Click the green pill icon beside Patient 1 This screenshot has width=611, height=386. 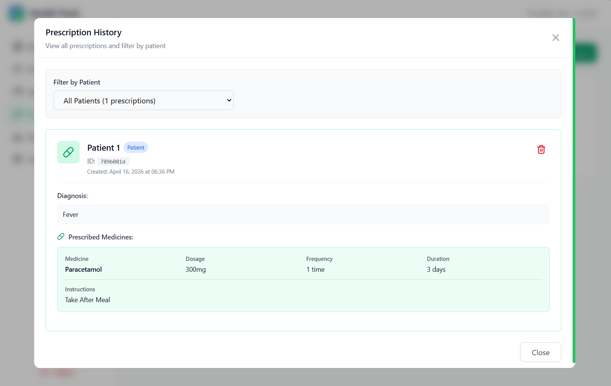point(68,152)
